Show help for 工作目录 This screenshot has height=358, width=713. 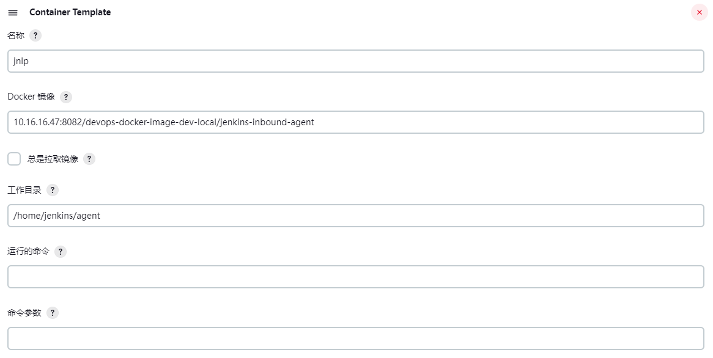(53, 190)
